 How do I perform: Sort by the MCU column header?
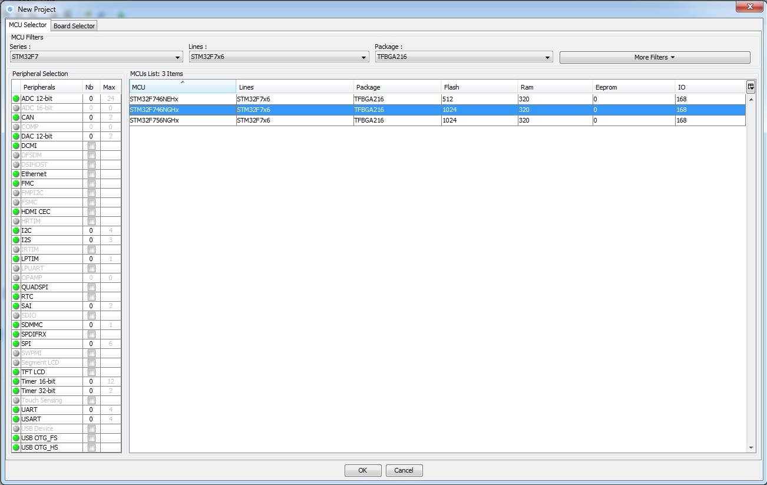pyautogui.click(x=183, y=87)
